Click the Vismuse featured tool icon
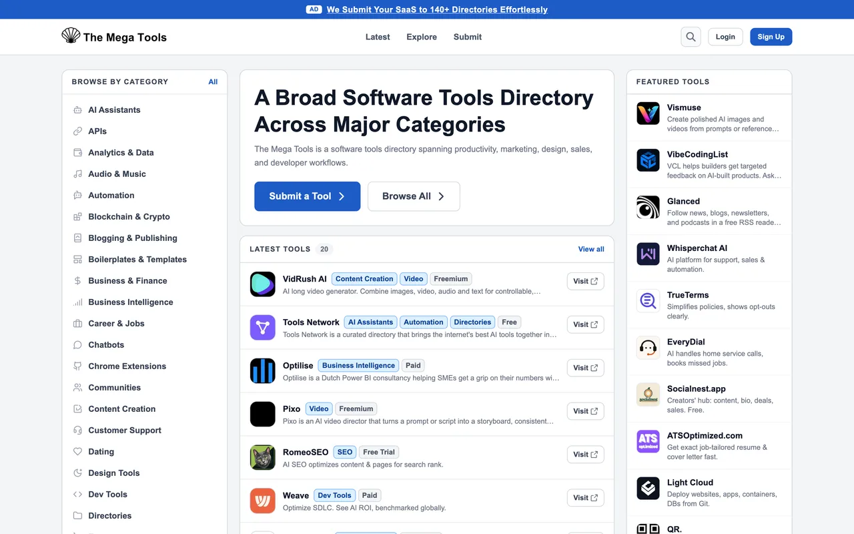854x534 pixels. click(x=648, y=113)
